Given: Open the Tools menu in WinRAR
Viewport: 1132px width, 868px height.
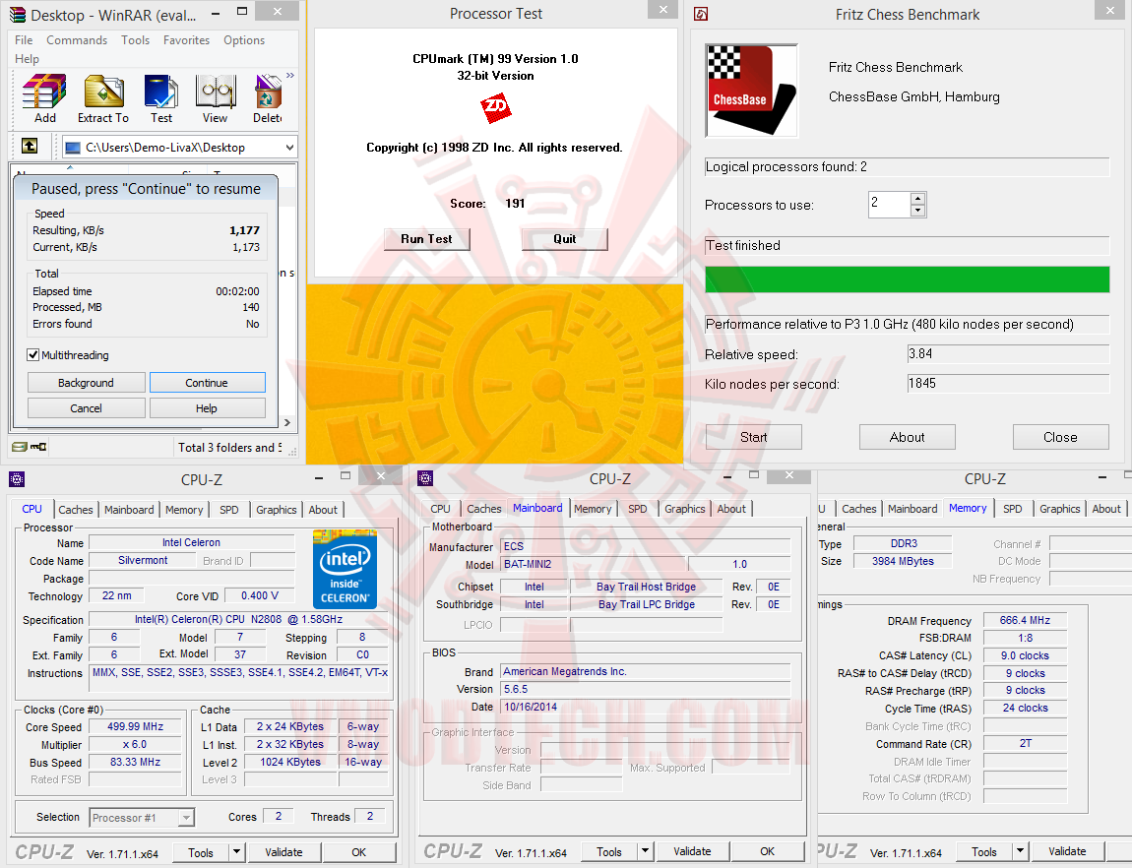Looking at the screenshot, I should click(x=135, y=40).
